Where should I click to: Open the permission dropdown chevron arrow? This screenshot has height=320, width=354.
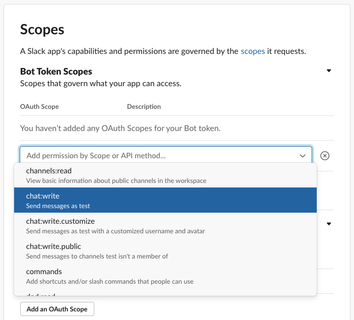click(x=303, y=156)
